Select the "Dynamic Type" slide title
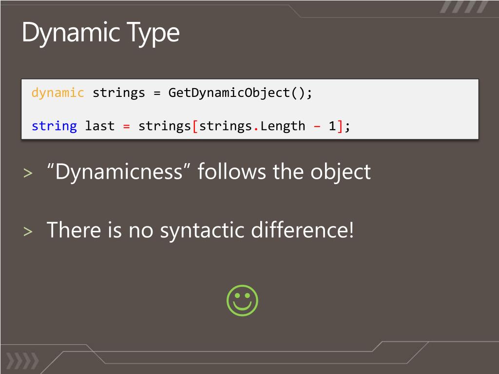 click(100, 35)
